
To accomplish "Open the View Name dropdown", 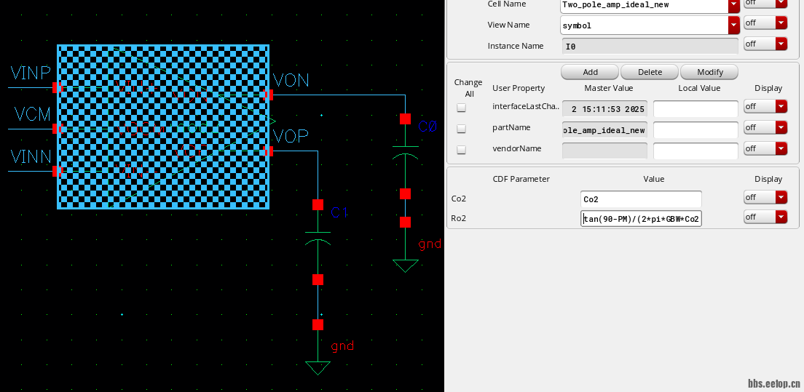I will (733, 25).
